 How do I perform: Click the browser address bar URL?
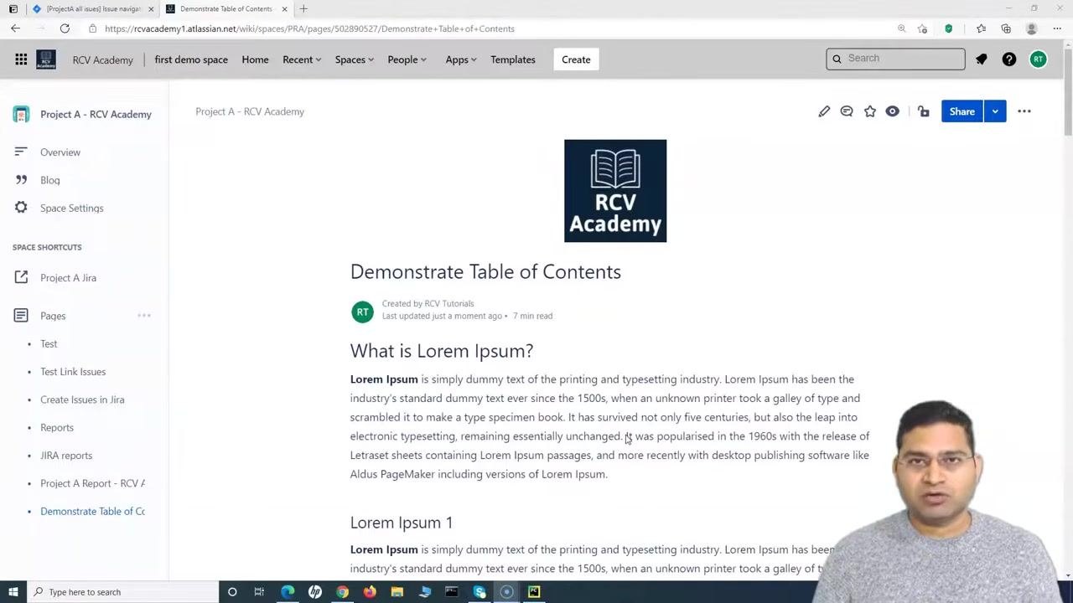pyautogui.click(x=309, y=28)
